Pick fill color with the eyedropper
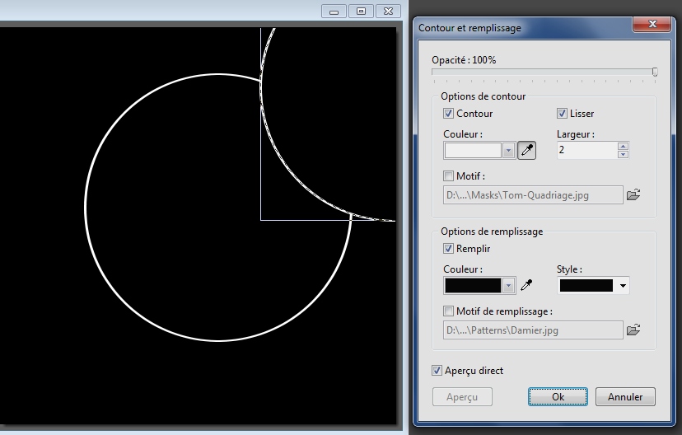 pos(526,285)
